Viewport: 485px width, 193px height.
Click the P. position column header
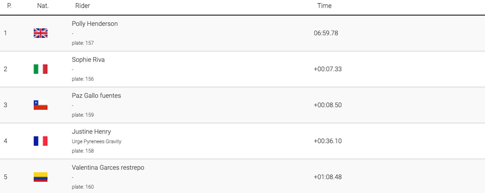coord(9,6)
